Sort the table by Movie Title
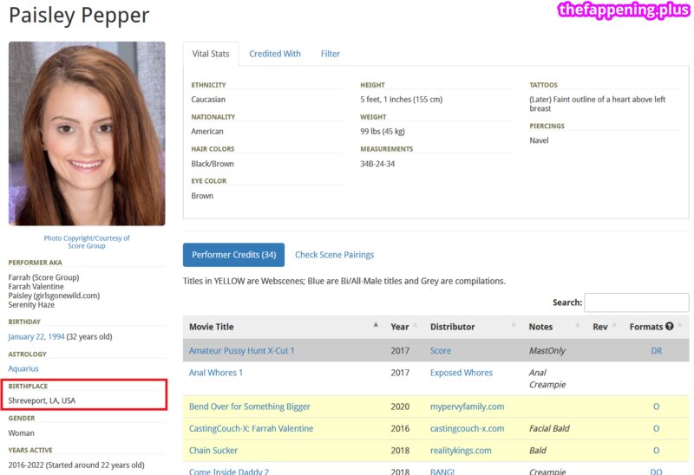The width and height of the screenshot is (694, 475). pyautogui.click(x=284, y=327)
